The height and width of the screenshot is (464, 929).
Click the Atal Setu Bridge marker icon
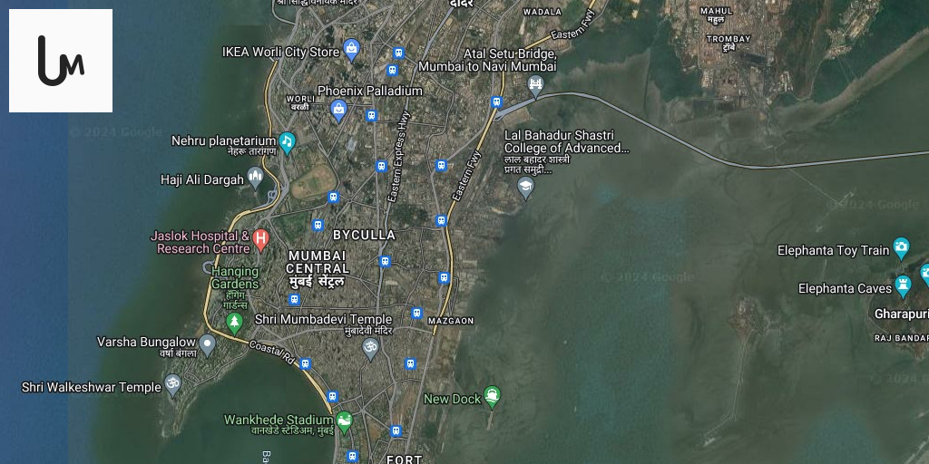click(535, 85)
